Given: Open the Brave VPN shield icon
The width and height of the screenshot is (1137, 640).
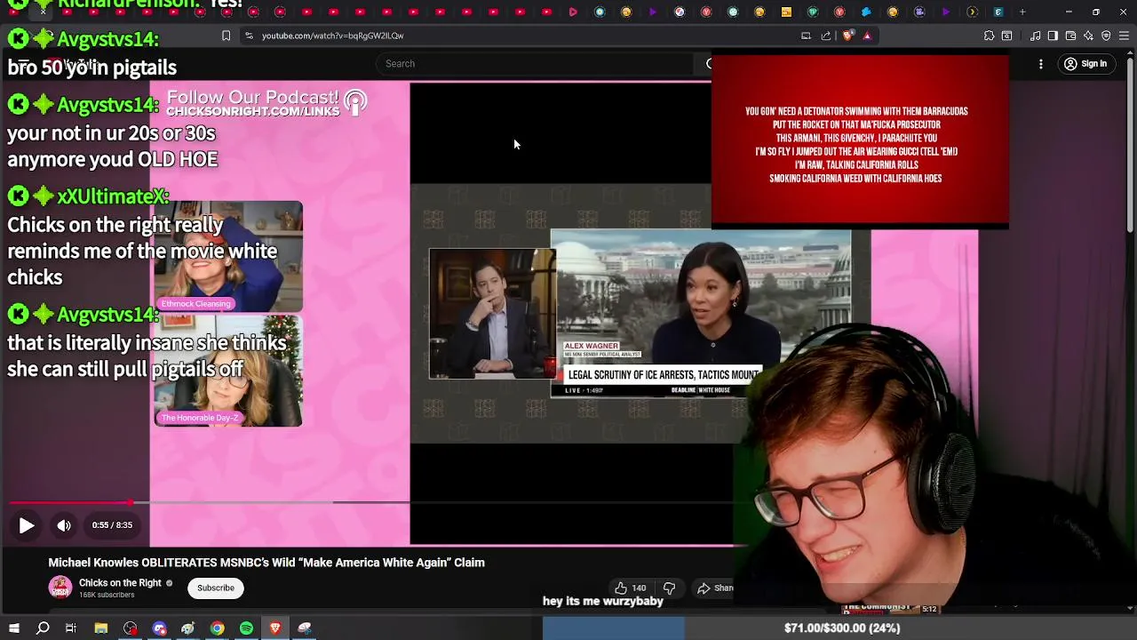Looking at the screenshot, I should pos(1106,36).
